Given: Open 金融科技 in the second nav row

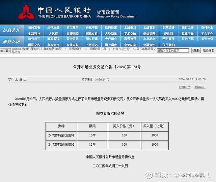Looking at the screenshot, I should (x=34, y=34).
